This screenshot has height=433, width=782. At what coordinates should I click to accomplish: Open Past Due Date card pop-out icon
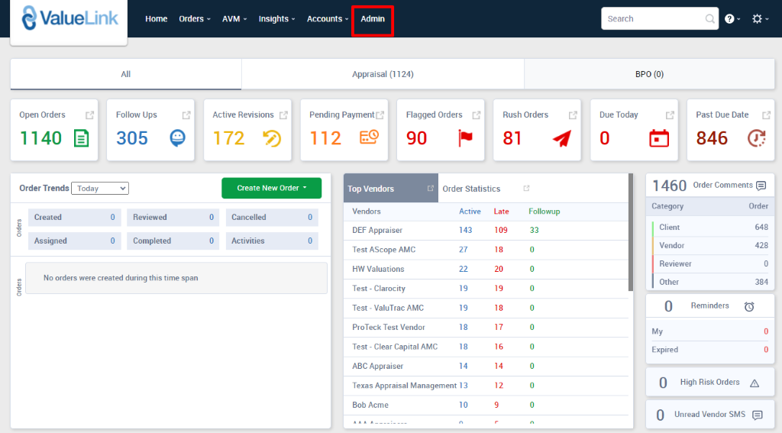click(767, 115)
